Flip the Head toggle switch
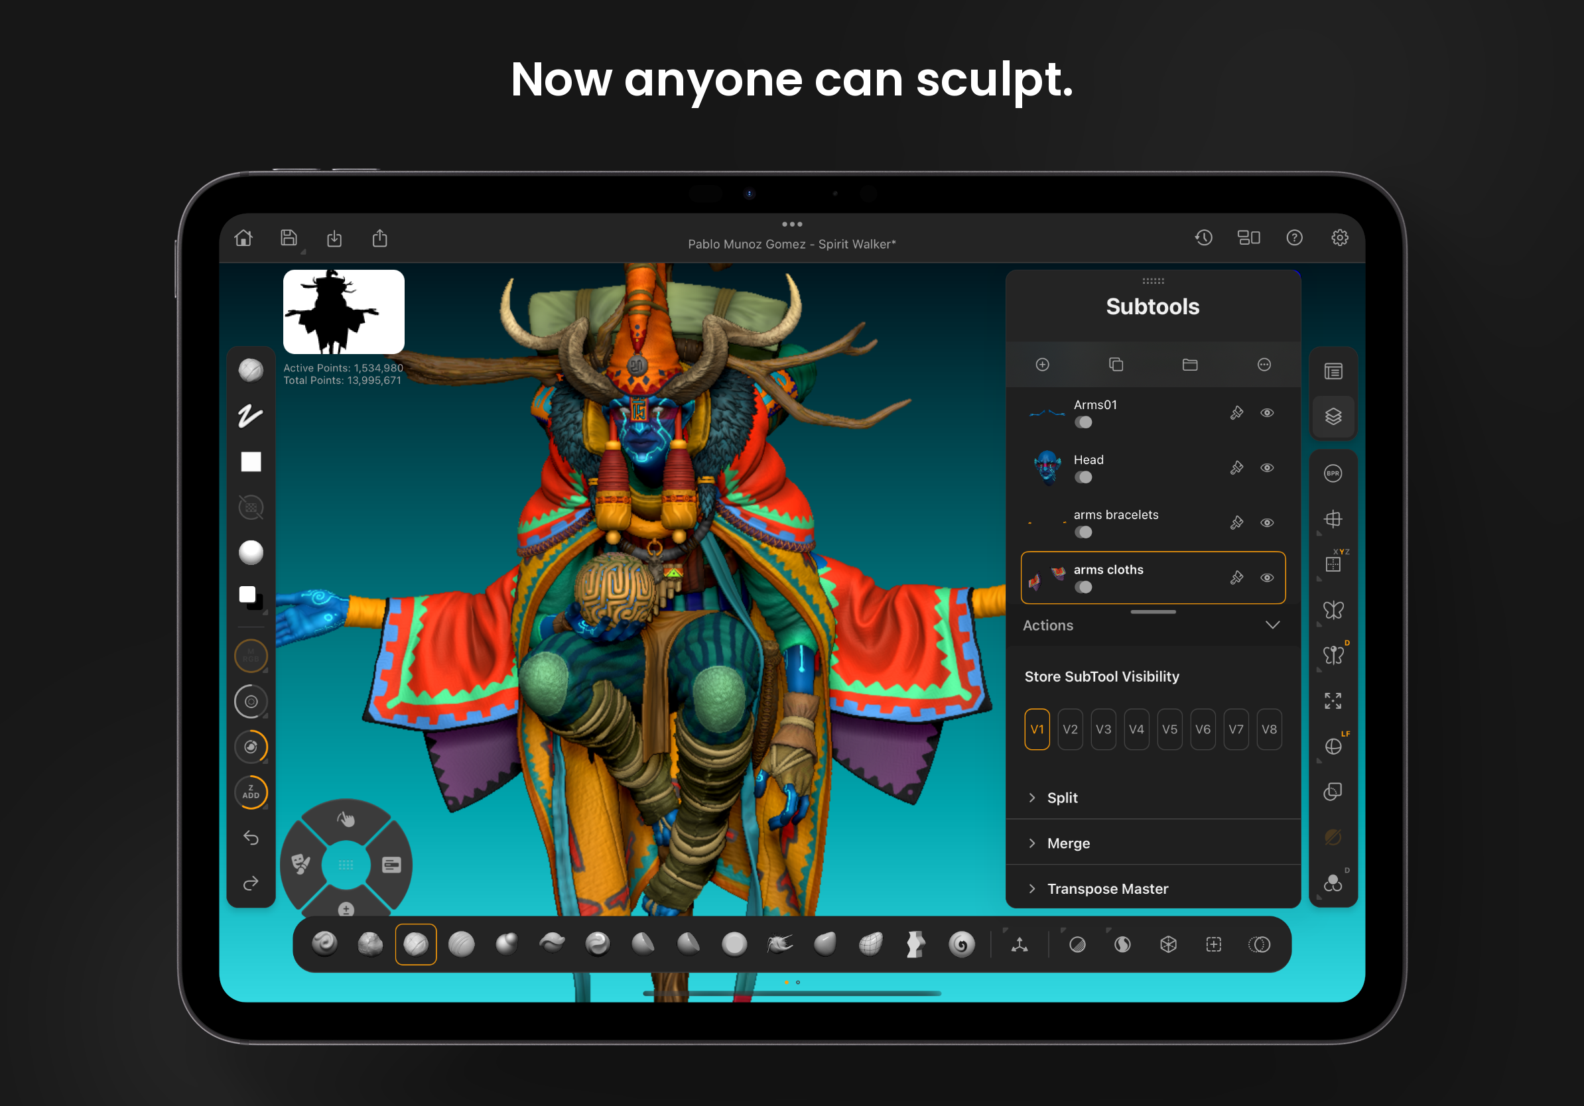The width and height of the screenshot is (1584, 1106). pyautogui.click(x=1083, y=478)
